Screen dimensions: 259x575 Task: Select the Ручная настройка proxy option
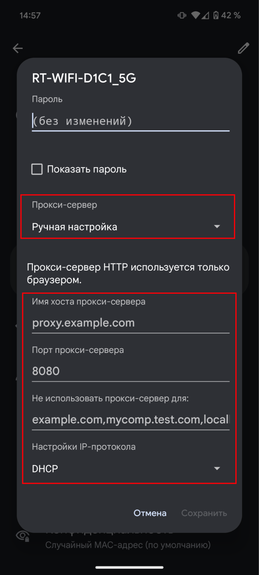point(75,227)
